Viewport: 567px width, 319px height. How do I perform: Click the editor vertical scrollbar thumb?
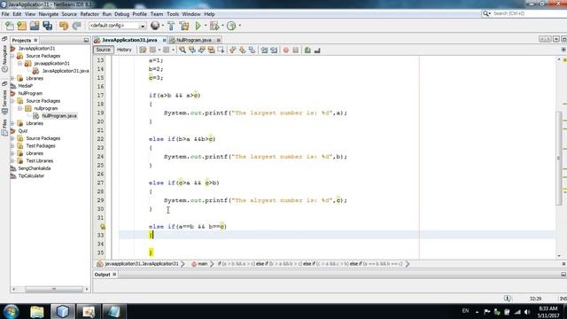pos(559,158)
